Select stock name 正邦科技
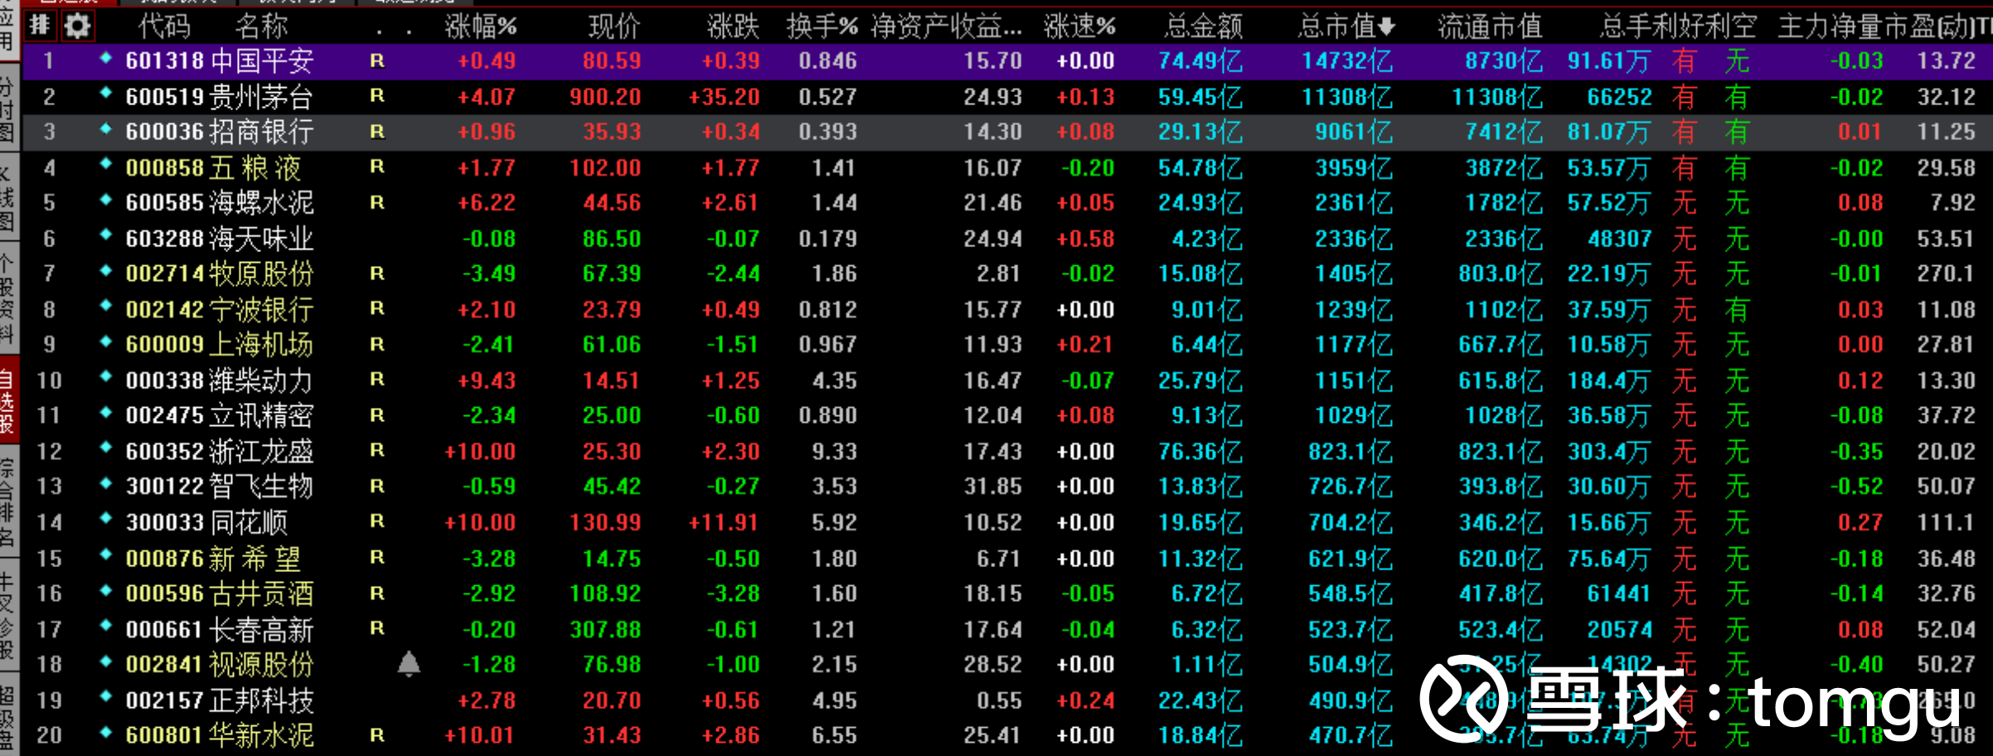1993x756 pixels. click(261, 700)
